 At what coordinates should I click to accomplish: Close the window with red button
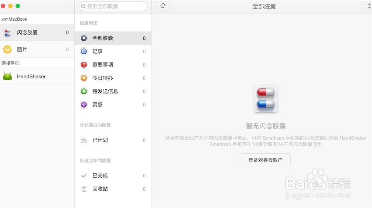point(3,6)
